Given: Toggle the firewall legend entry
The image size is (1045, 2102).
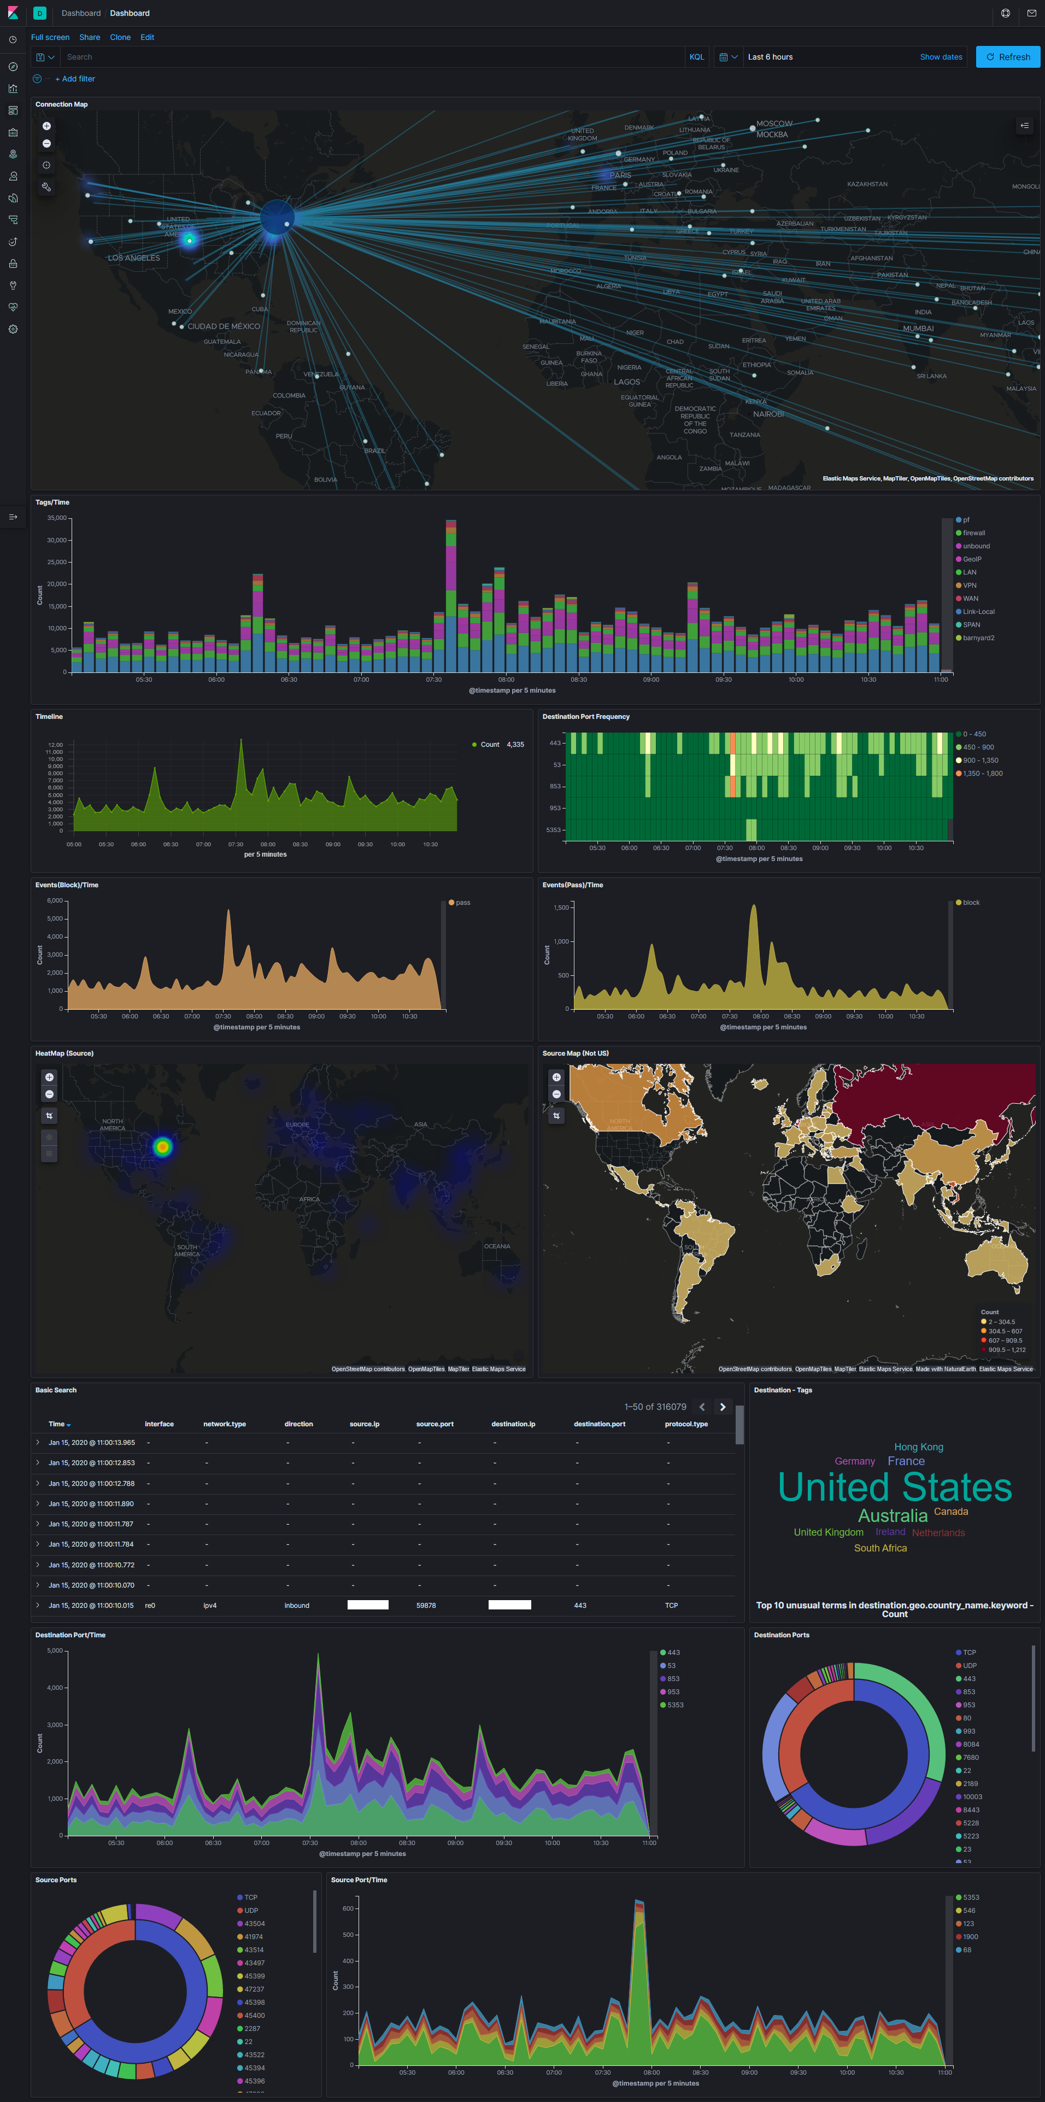Looking at the screenshot, I should pyautogui.click(x=970, y=533).
